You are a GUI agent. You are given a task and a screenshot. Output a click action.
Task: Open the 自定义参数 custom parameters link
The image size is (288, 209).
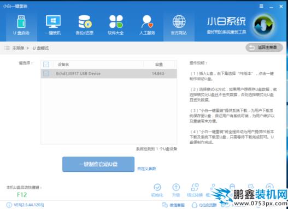pyautogui.click(x=146, y=169)
